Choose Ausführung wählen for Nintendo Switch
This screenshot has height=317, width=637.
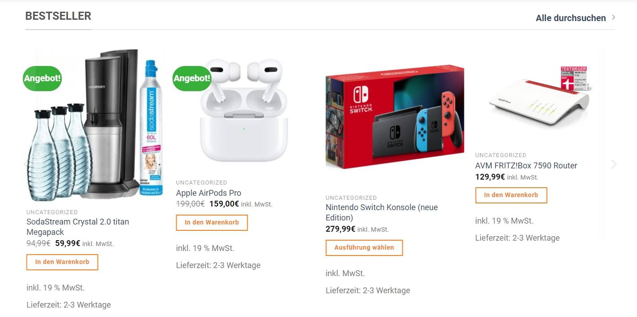click(364, 248)
